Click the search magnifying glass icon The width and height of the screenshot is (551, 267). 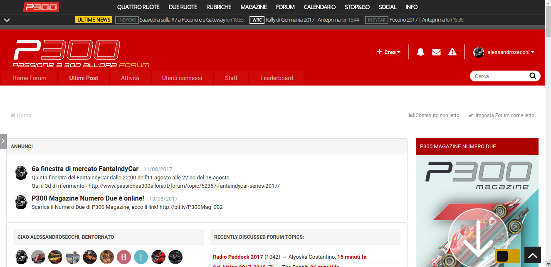[x=533, y=76]
